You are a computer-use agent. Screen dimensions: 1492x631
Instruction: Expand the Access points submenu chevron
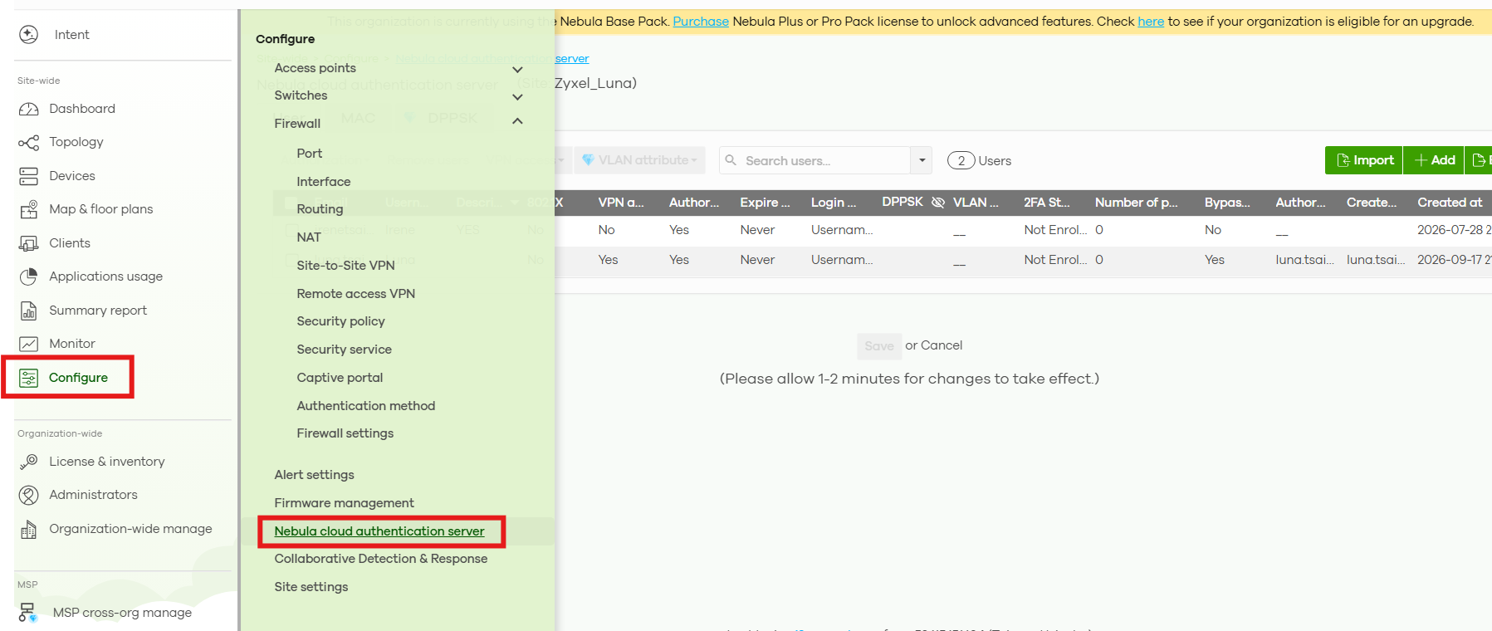517,70
